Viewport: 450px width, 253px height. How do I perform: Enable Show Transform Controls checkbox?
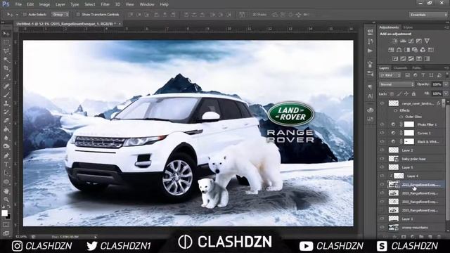[78, 14]
